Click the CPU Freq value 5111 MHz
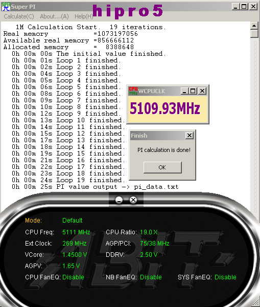This screenshot has height=307, width=260. 76,232
